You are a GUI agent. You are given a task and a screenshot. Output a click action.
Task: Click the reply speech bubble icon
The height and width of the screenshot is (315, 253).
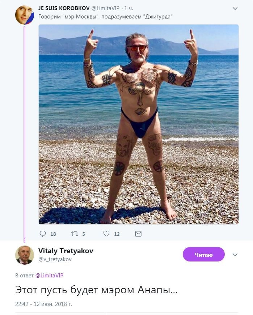click(43, 234)
